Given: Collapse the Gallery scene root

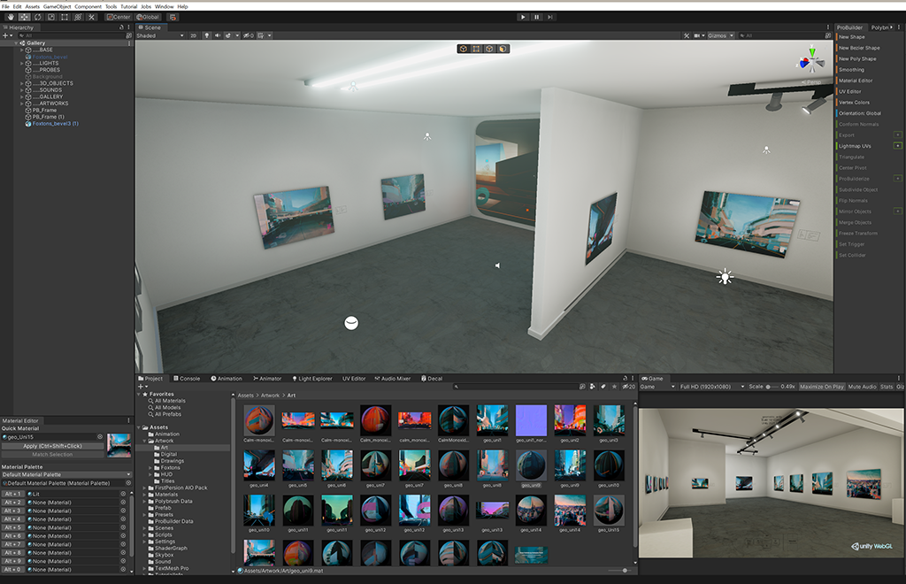Looking at the screenshot, I should 16,42.
